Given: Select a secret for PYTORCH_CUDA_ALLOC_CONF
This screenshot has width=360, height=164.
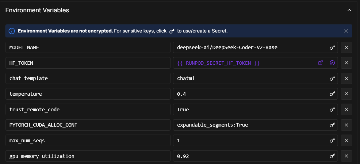Looking at the screenshot, I should [332, 125].
